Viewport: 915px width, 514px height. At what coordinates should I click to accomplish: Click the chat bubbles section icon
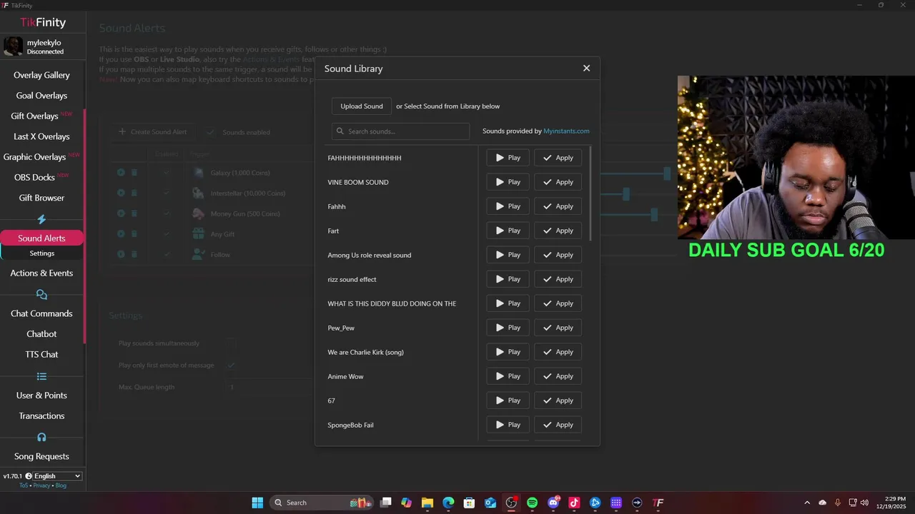[41, 294]
